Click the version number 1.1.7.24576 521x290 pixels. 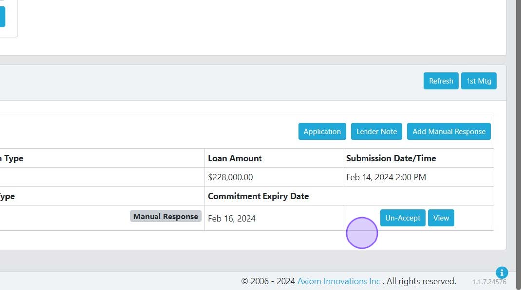[x=489, y=282]
